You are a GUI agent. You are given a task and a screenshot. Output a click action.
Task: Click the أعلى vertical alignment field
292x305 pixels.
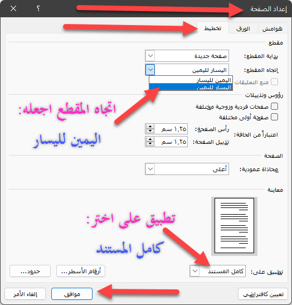pos(187,169)
